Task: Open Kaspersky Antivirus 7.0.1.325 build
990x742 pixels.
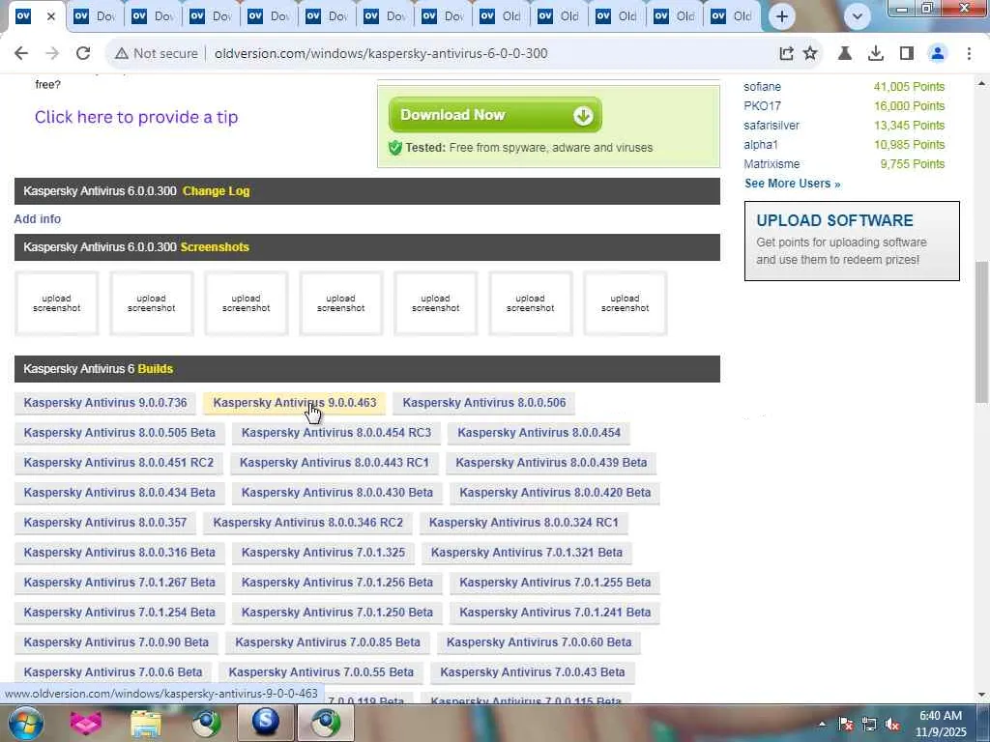Action: [x=323, y=553]
